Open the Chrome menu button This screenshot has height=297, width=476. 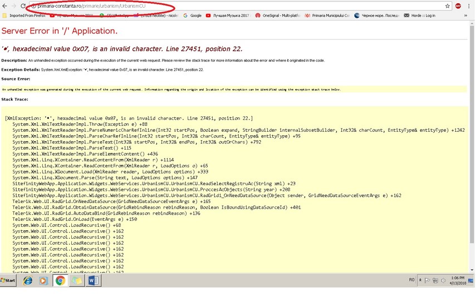[470, 6]
